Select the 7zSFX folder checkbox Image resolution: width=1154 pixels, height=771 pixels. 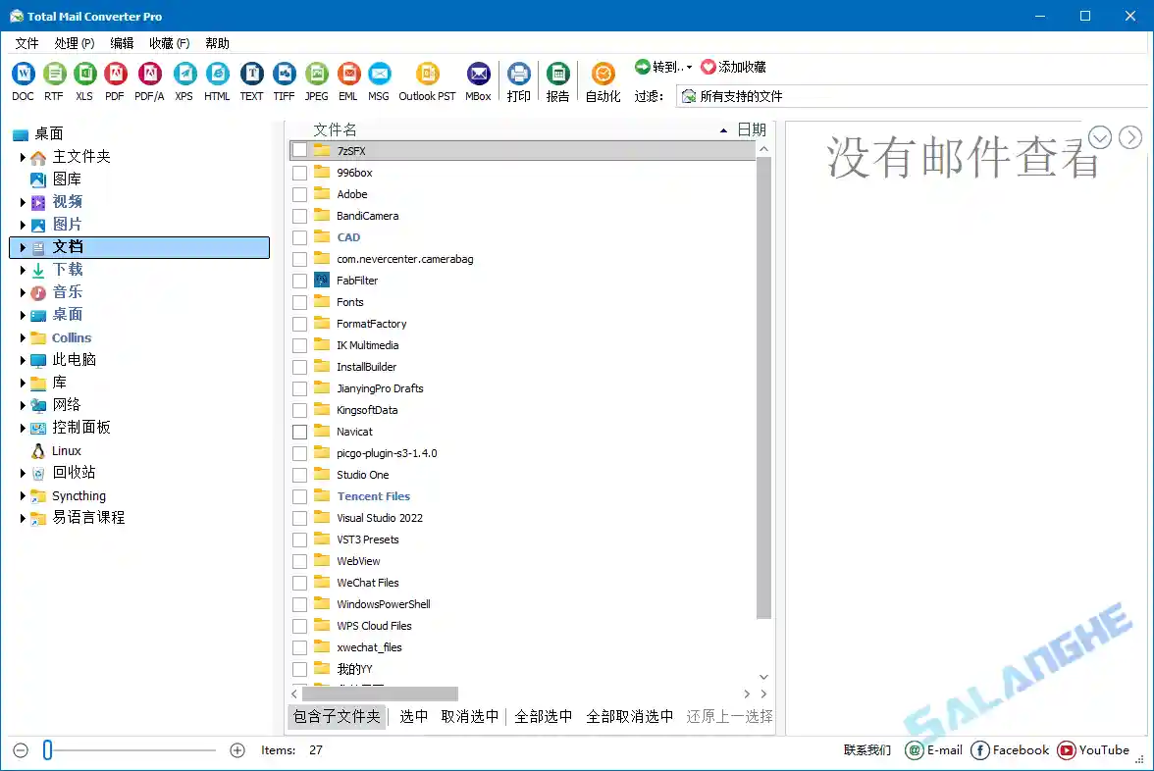(299, 150)
